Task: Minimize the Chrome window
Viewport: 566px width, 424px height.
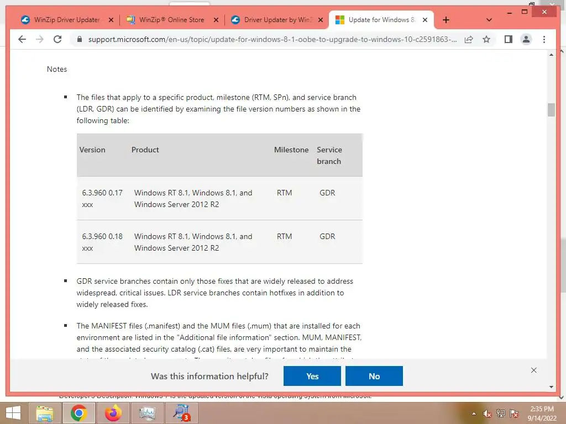Action: [x=509, y=12]
